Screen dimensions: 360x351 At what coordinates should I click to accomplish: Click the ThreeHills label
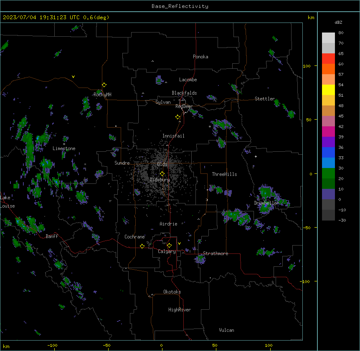tap(224, 174)
